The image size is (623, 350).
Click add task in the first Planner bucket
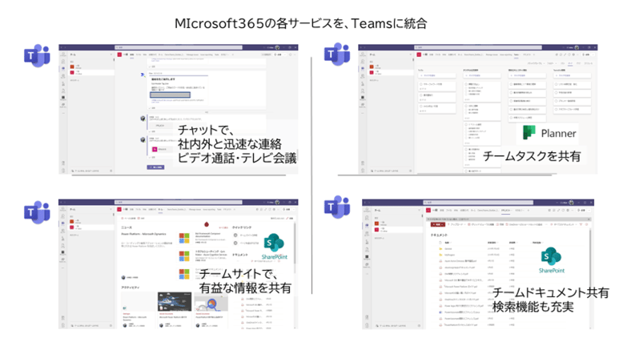coord(436,75)
